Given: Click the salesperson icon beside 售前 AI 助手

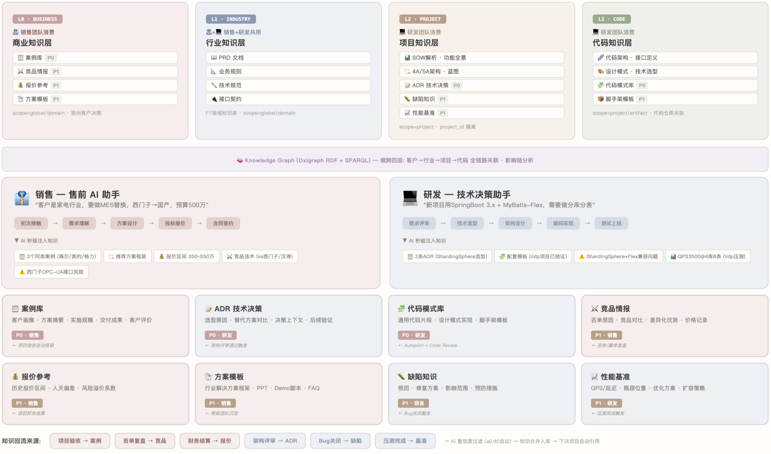Looking at the screenshot, I should (x=22, y=198).
